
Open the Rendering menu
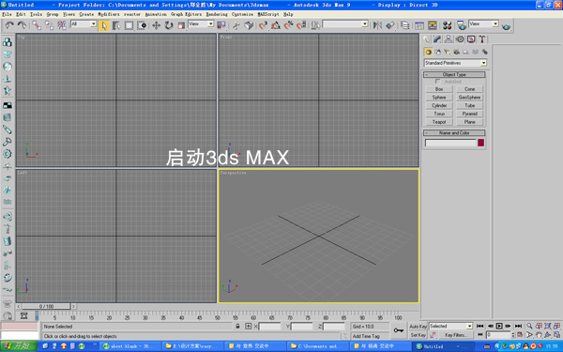(x=217, y=14)
